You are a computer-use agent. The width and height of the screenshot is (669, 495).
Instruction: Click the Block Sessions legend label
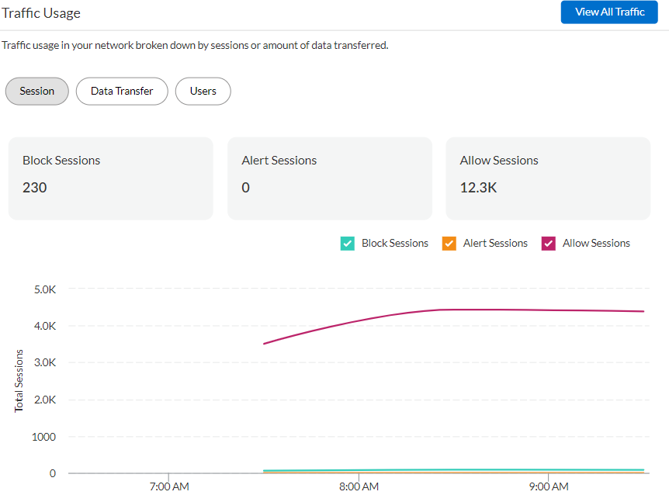coord(394,244)
